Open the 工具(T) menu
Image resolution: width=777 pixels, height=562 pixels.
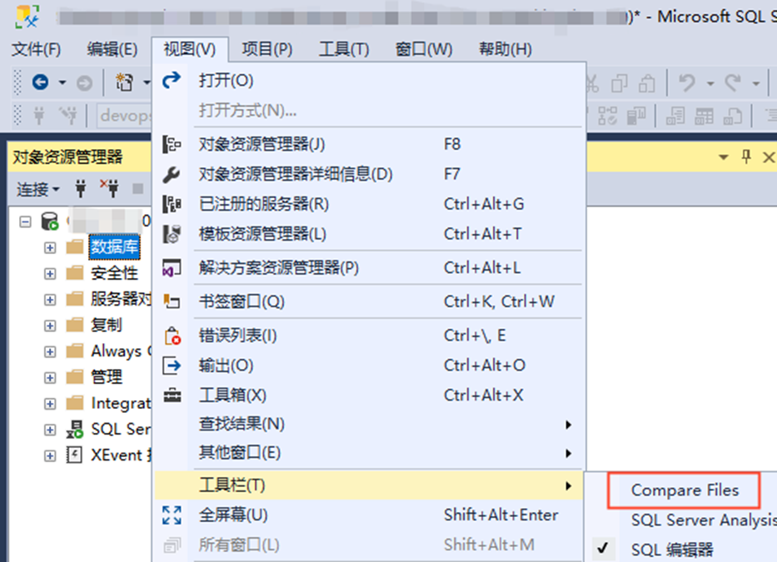(x=344, y=50)
